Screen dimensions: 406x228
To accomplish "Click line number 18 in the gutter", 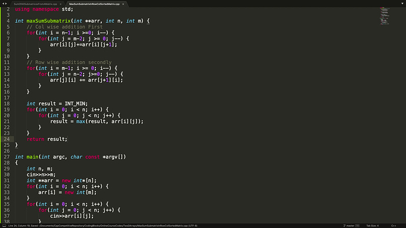I will pyautogui.click(x=6, y=103).
